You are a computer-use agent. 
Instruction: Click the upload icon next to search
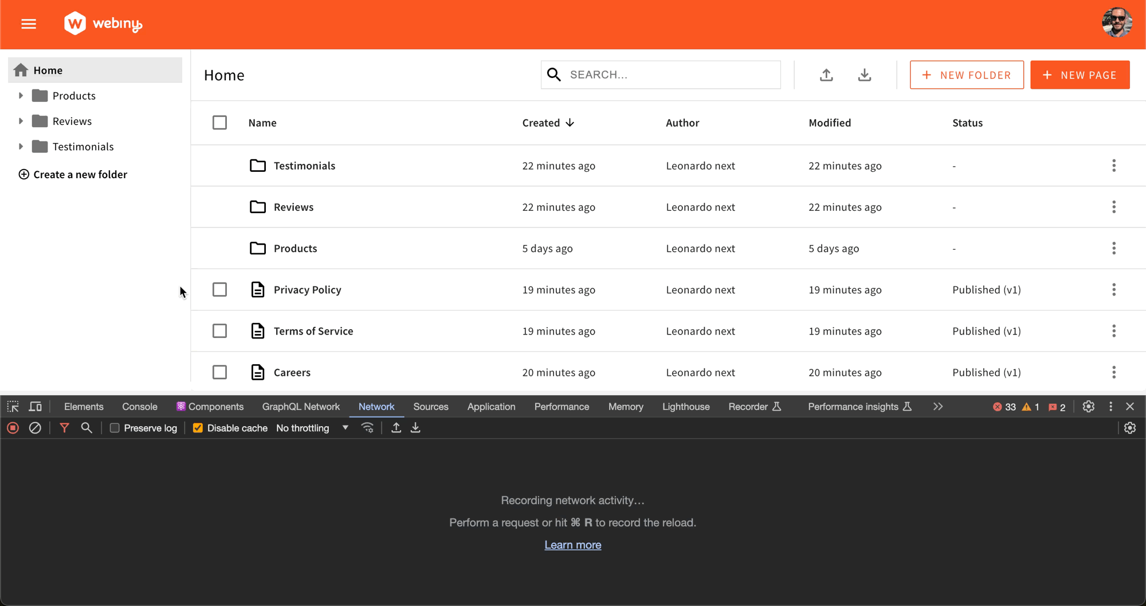click(x=826, y=75)
